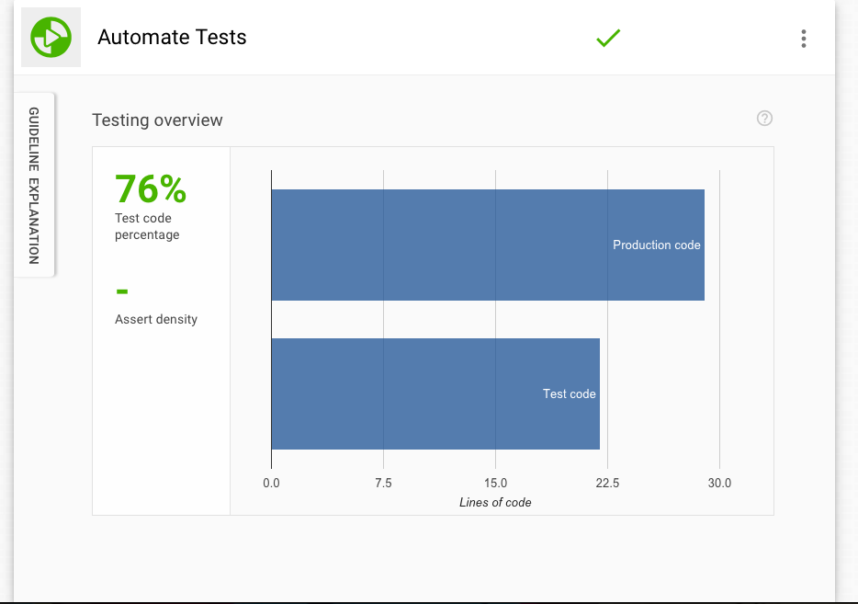This screenshot has width=858, height=604.
Task: Click the Automate Tests title heading
Action: [172, 38]
